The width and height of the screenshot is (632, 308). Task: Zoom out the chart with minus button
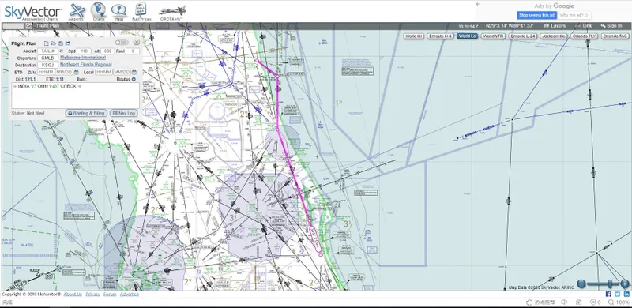point(581,284)
